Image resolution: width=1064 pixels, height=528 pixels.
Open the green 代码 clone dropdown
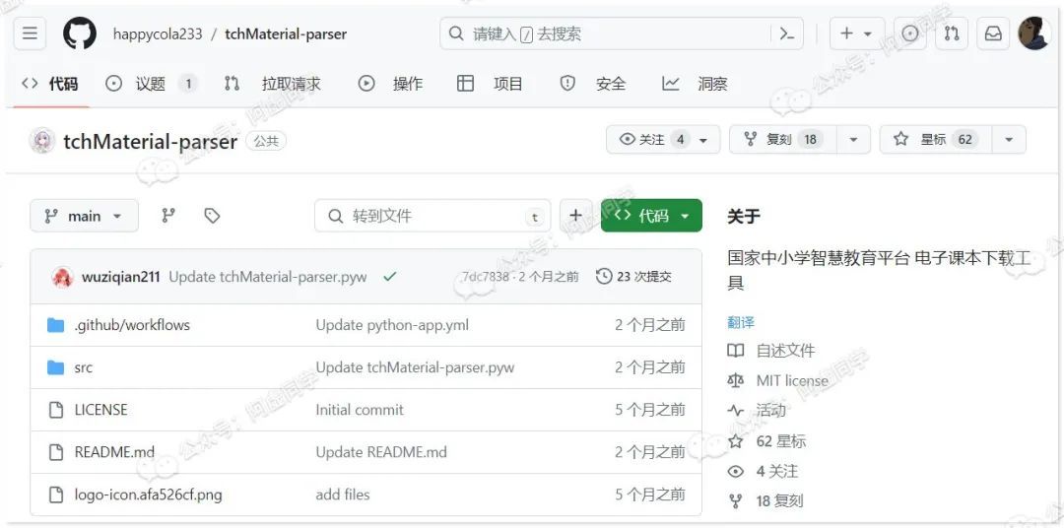651,216
